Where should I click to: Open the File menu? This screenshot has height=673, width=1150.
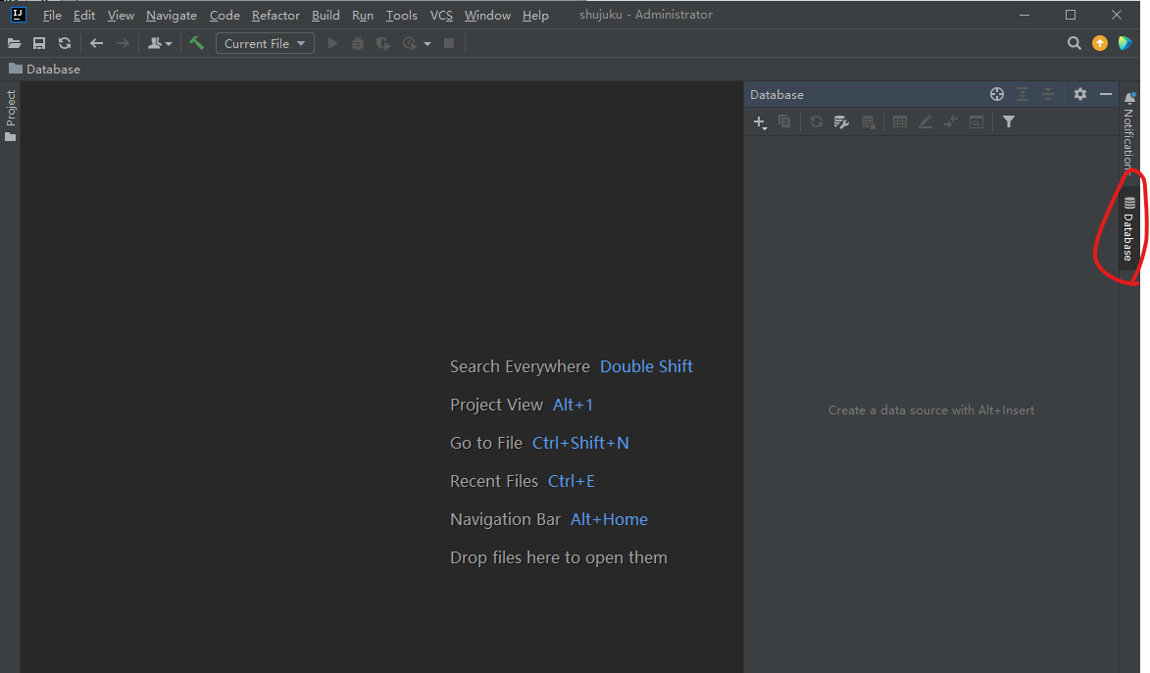(x=52, y=15)
